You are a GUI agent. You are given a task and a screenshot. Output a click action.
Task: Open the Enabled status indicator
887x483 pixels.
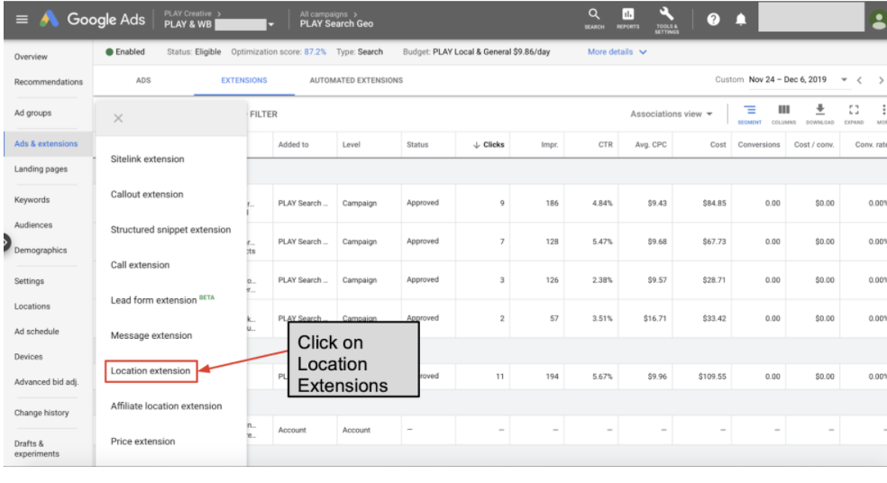click(x=125, y=51)
